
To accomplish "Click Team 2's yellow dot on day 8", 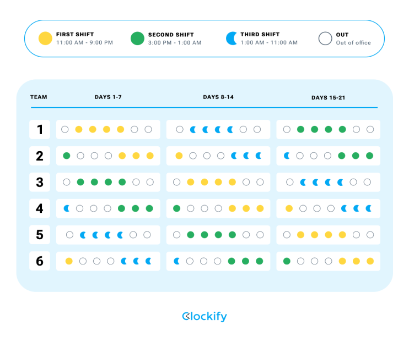I will [x=179, y=156].
